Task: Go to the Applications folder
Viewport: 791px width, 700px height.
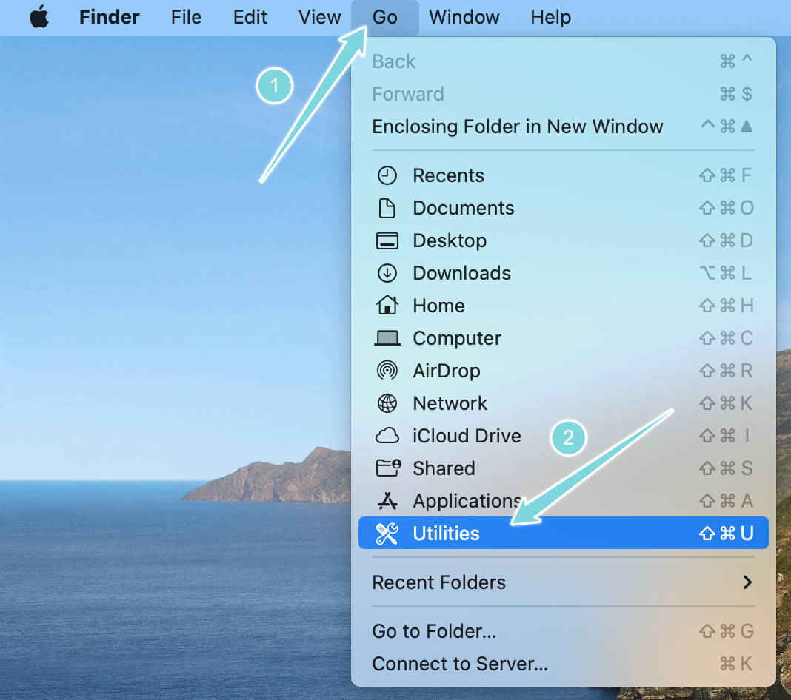Action: point(564,501)
